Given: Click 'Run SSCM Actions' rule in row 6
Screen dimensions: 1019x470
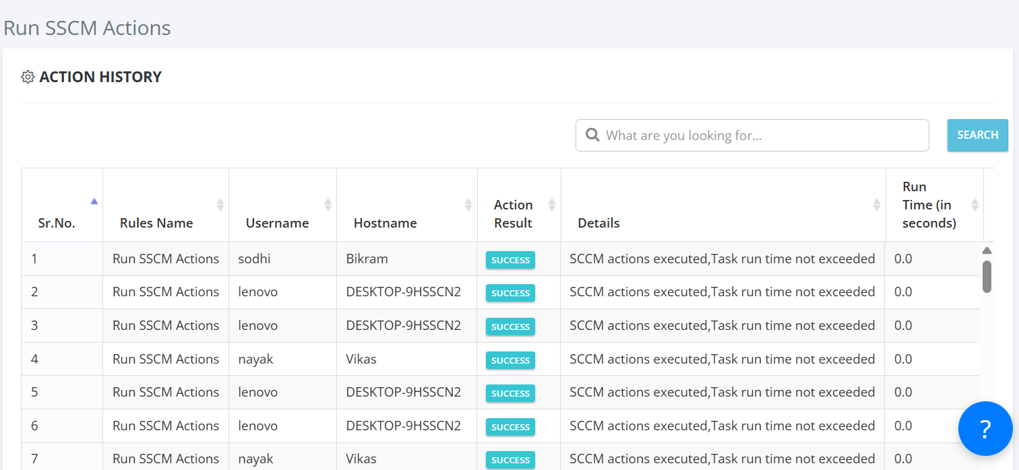Looking at the screenshot, I should [166, 426].
